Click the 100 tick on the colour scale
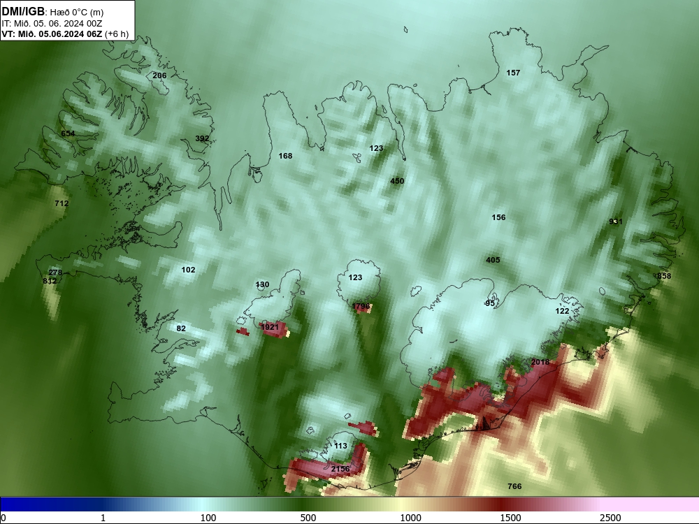 [208, 518]
